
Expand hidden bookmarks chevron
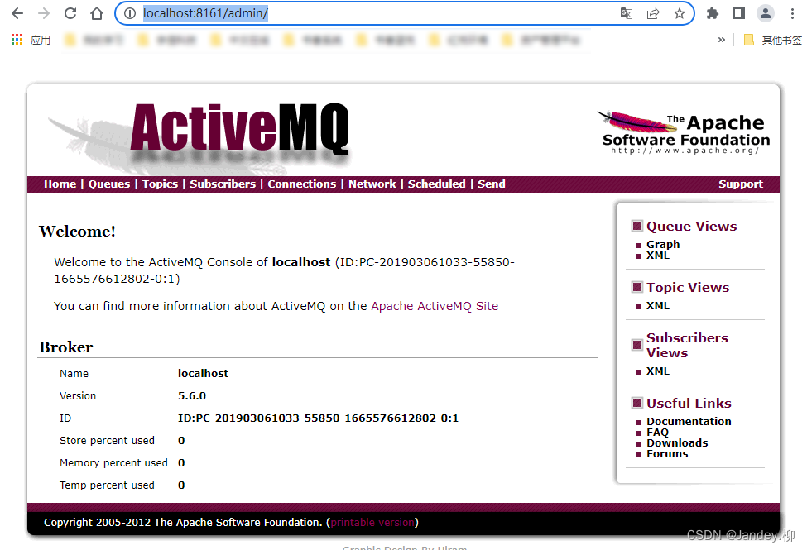coord(722,40)
